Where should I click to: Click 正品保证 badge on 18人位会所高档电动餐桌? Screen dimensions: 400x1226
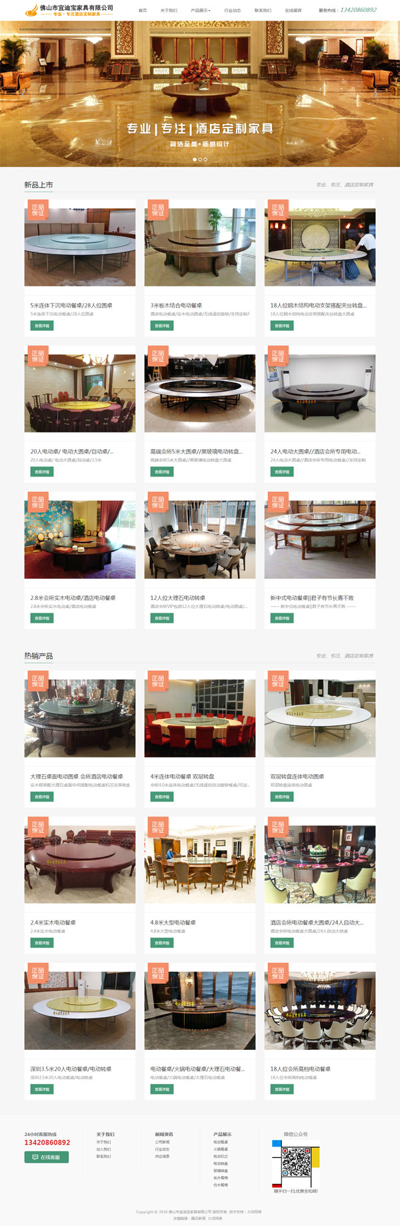point(278,974)
